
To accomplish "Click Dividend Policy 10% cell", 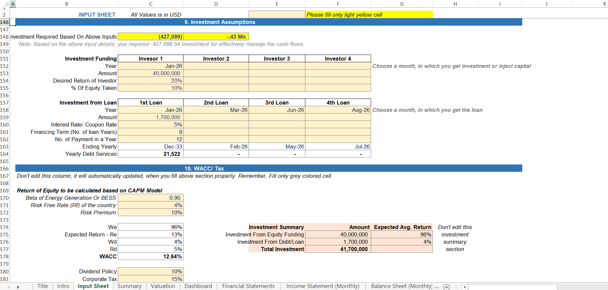I will coord(150,271).
